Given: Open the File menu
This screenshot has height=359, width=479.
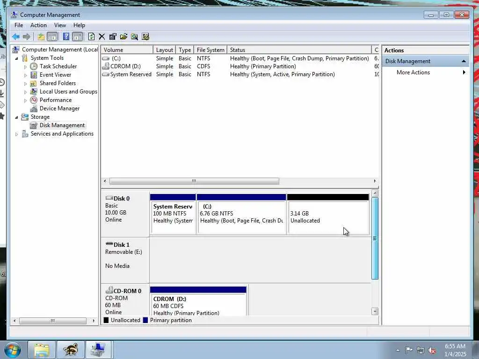Looking at the screenshot, I should [19, 25].
